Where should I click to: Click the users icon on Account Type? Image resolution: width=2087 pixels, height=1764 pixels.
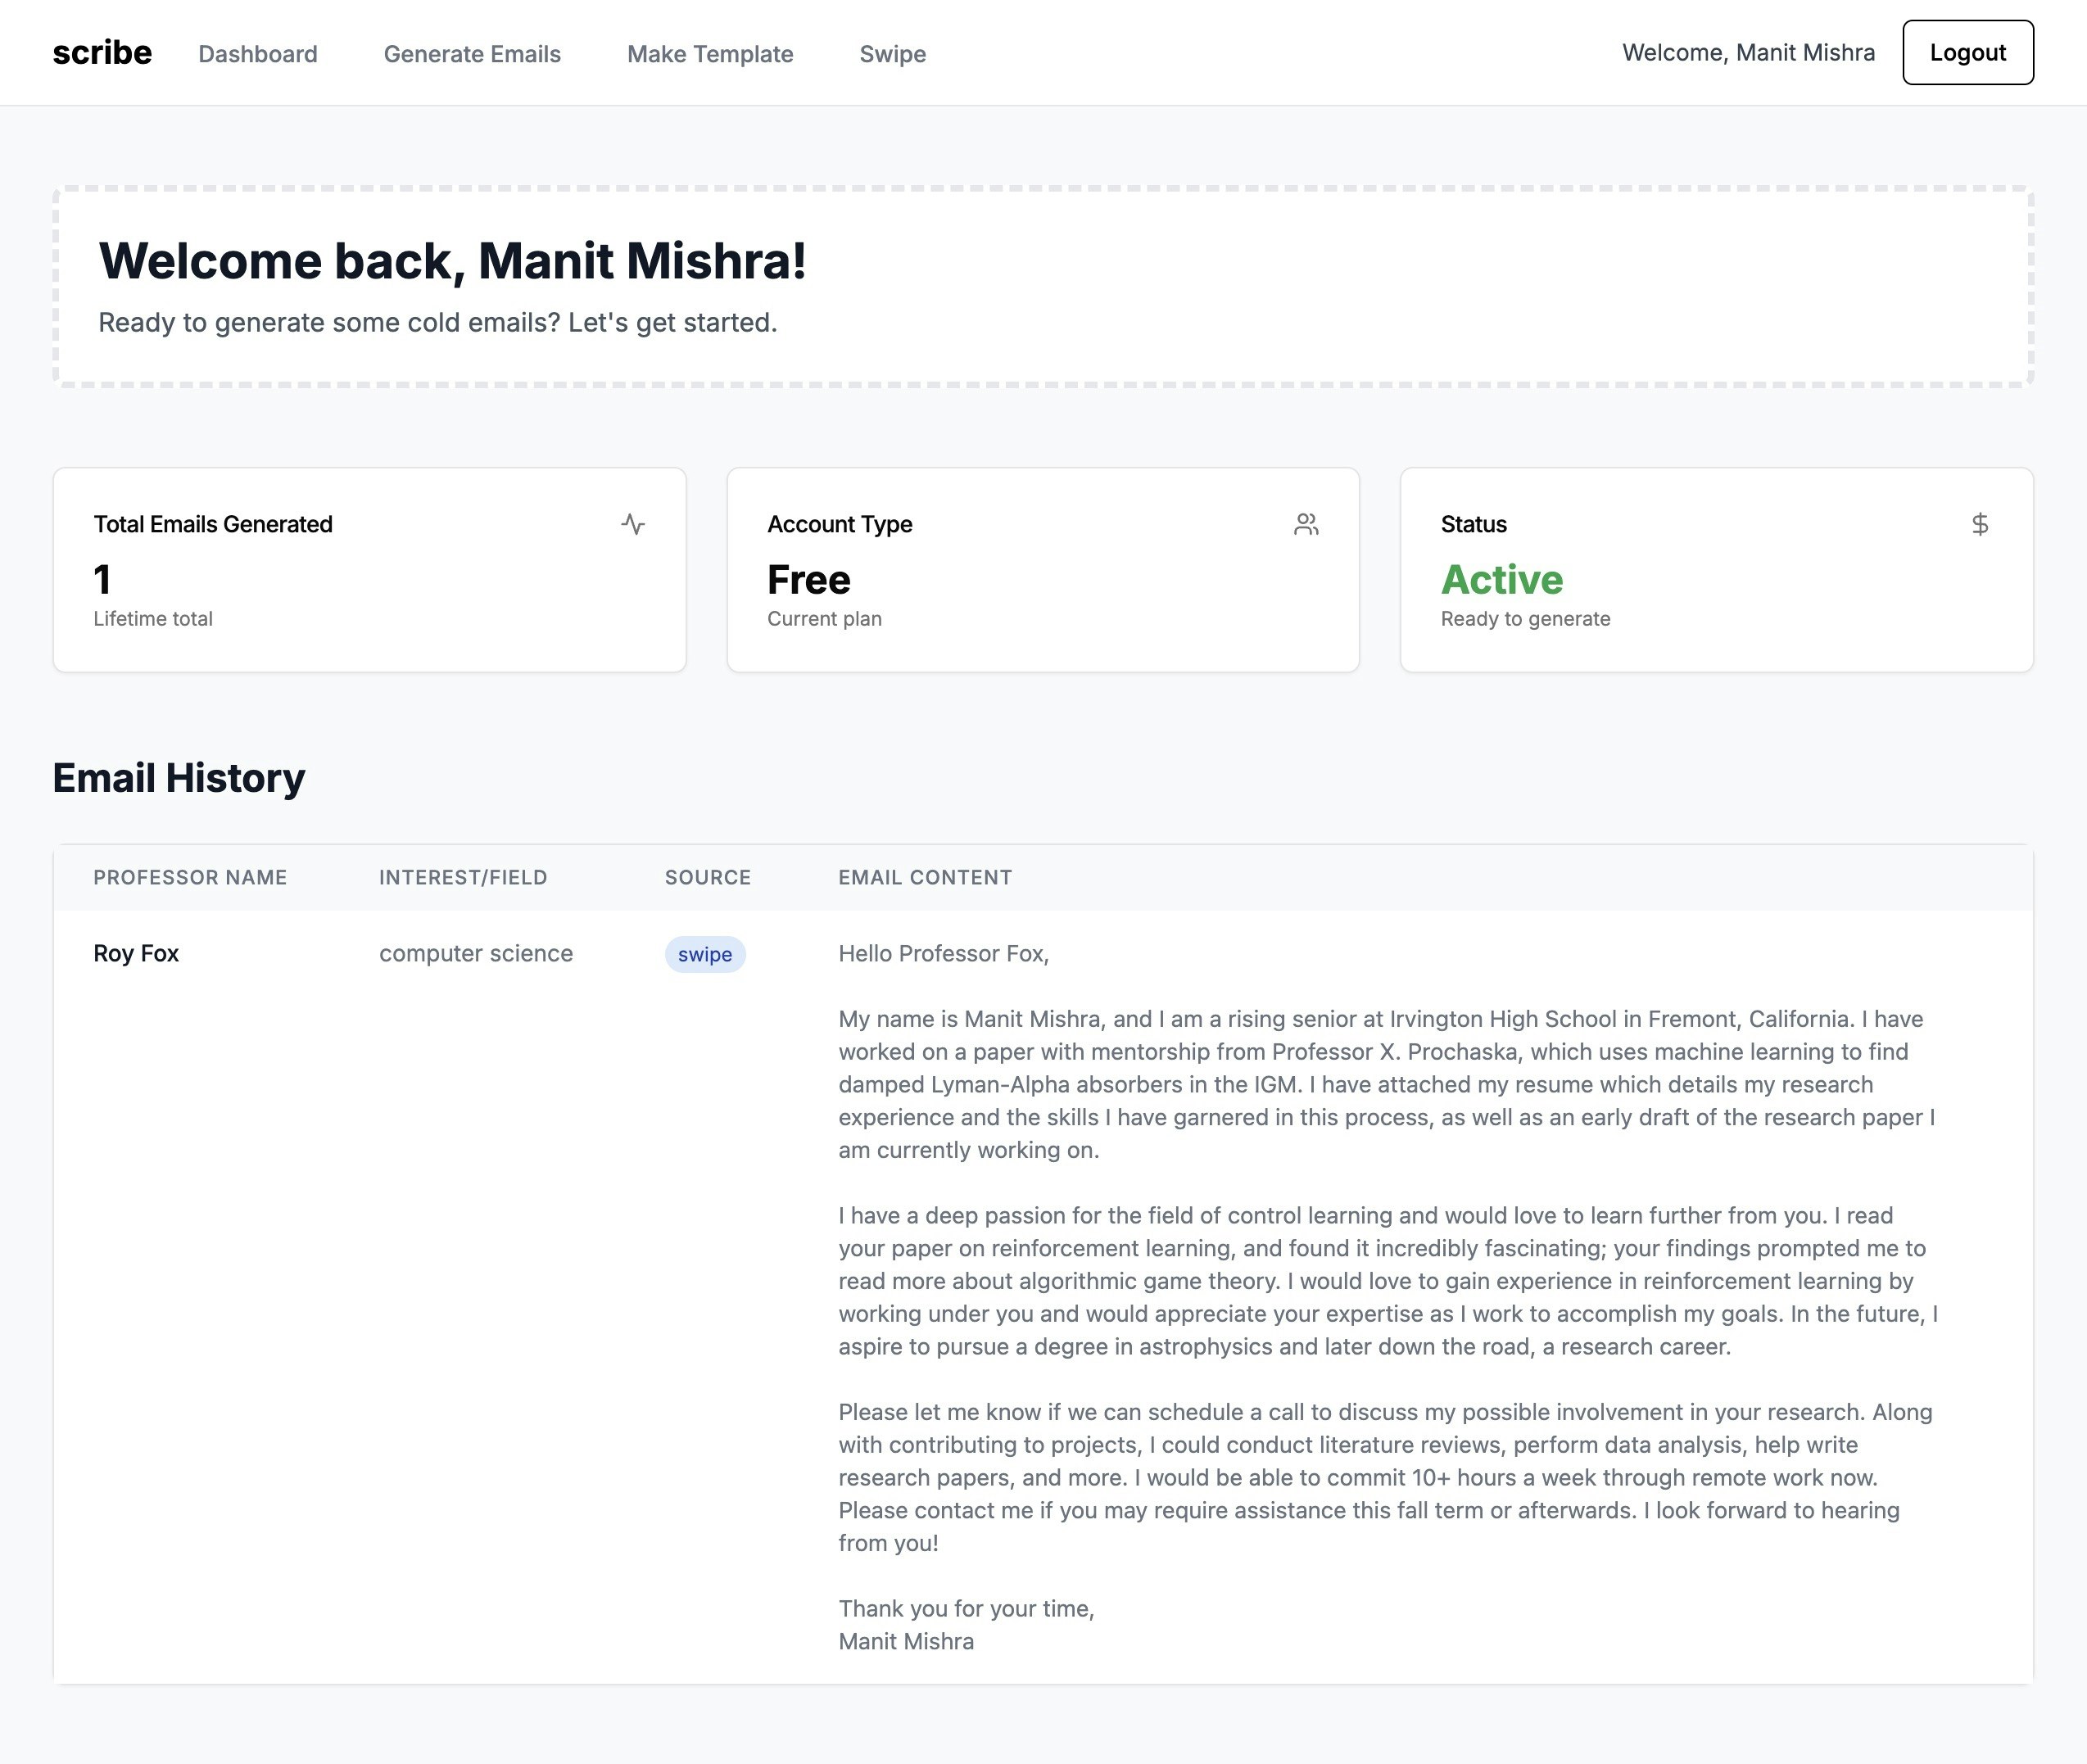click(1306, 524)
